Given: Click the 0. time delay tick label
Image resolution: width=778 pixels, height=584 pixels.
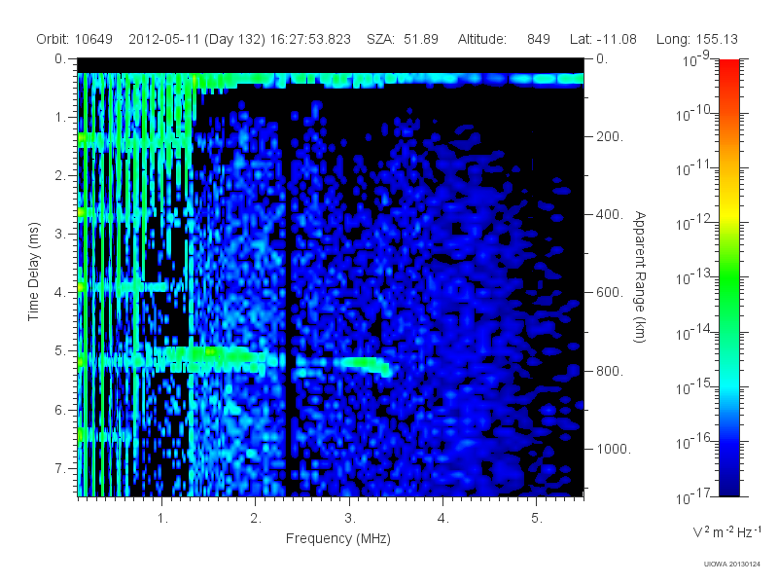Looking at the screenshot, I should 60,58.
